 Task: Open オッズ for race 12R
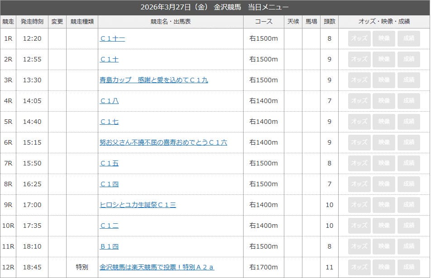pyautogui.click(x=359, y=267)
